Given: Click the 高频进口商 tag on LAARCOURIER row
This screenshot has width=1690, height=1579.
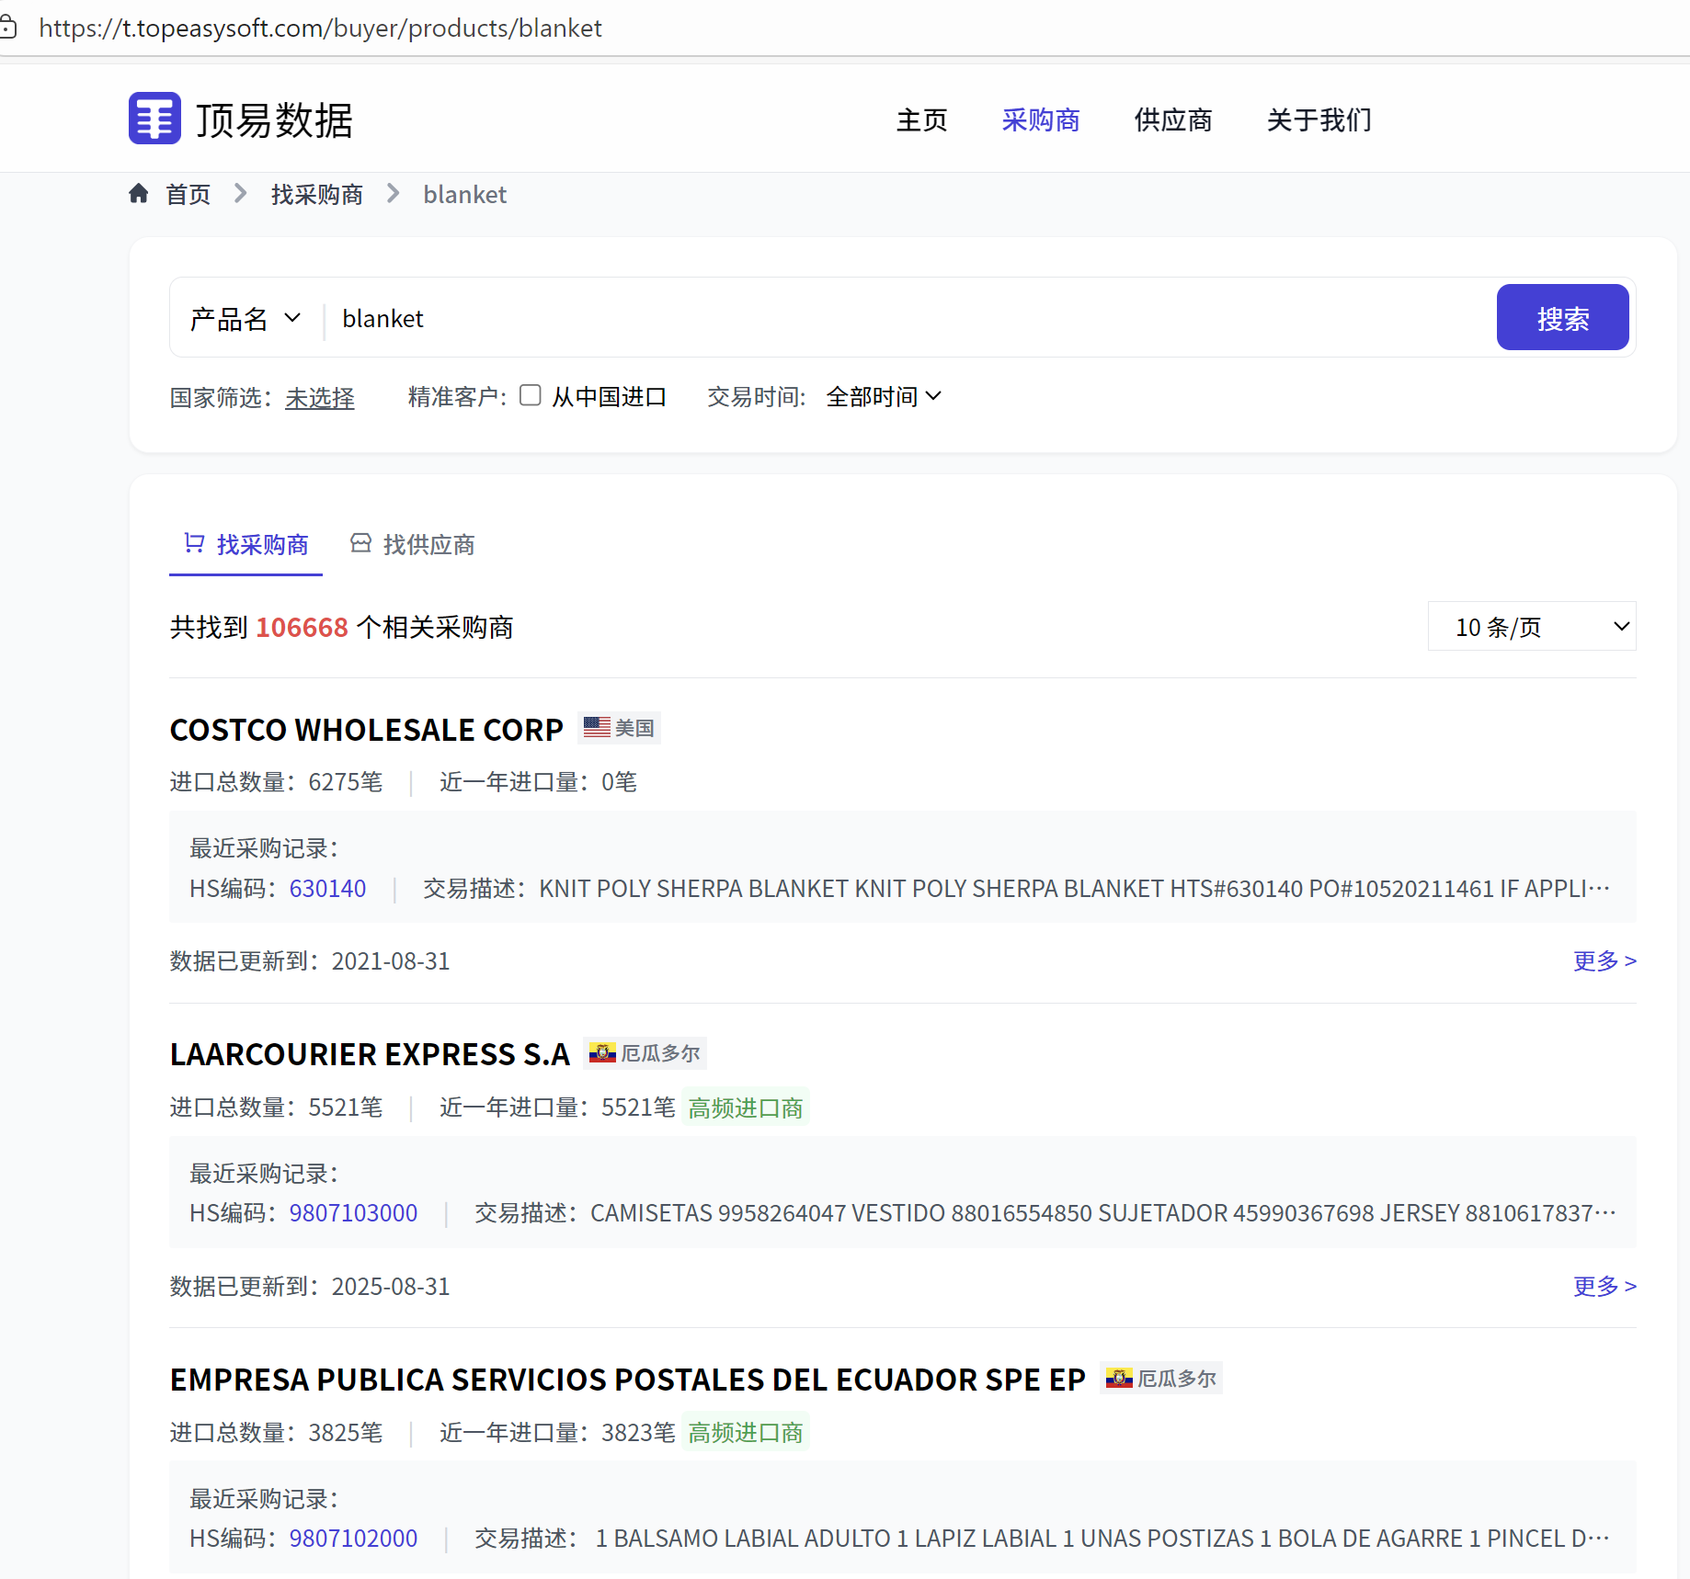Looking at the screenshot, I should point(746,1108).
